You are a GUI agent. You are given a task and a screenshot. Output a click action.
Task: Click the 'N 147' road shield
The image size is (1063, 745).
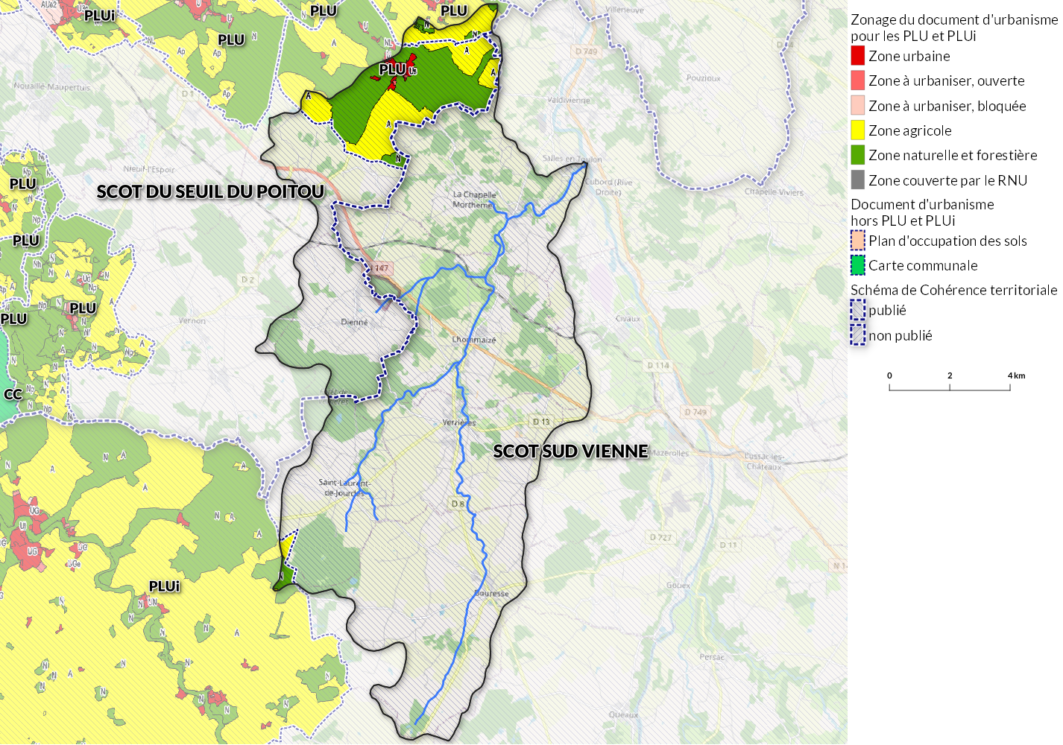[379, 267]
